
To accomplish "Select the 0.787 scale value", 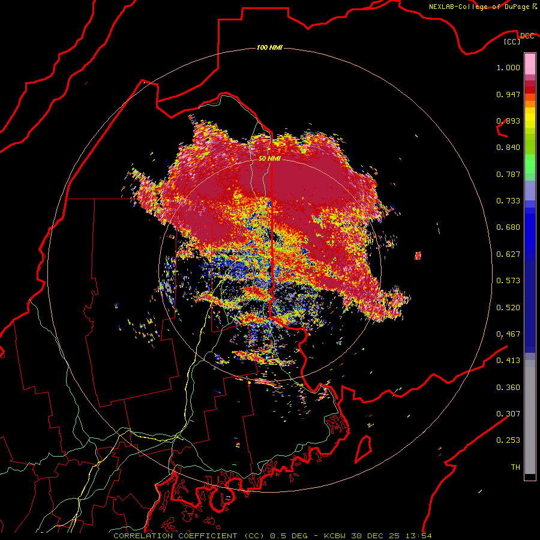I will tap(508, 174).
